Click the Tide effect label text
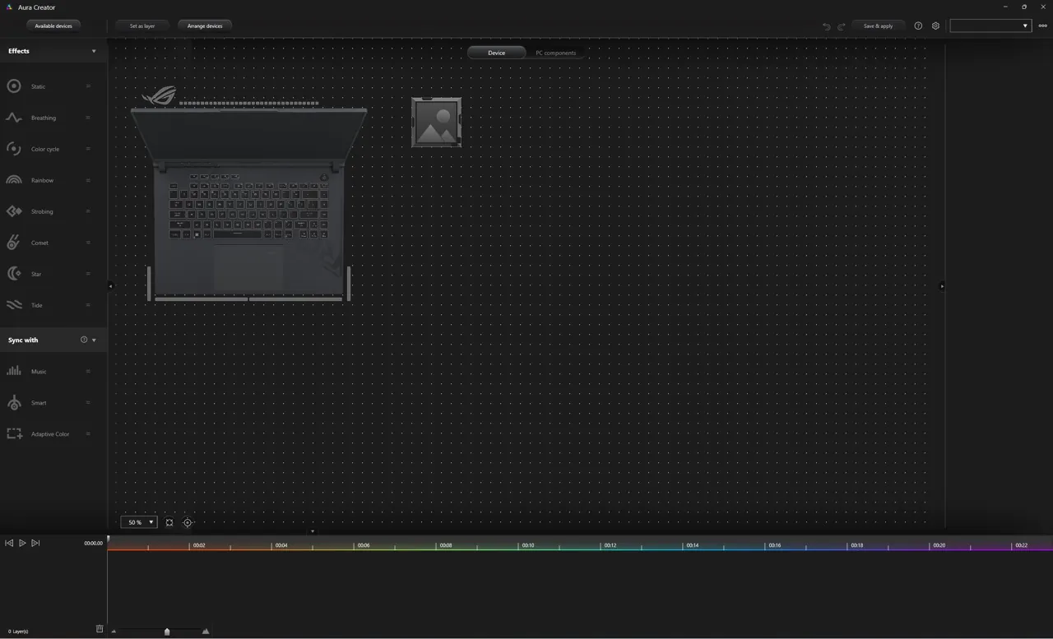 click(x=36, y=305)
